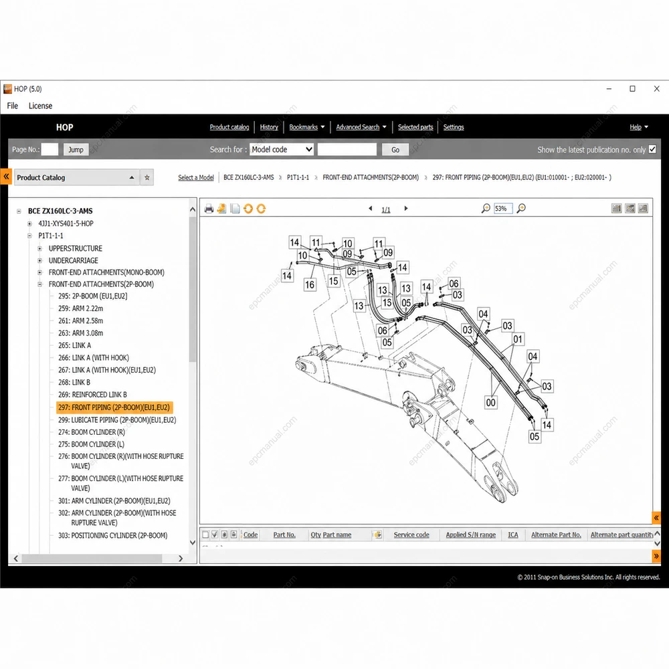Viewport: 669px width, 669px height.
Task: Sort by Part No. column header
Action: point(284,535)
